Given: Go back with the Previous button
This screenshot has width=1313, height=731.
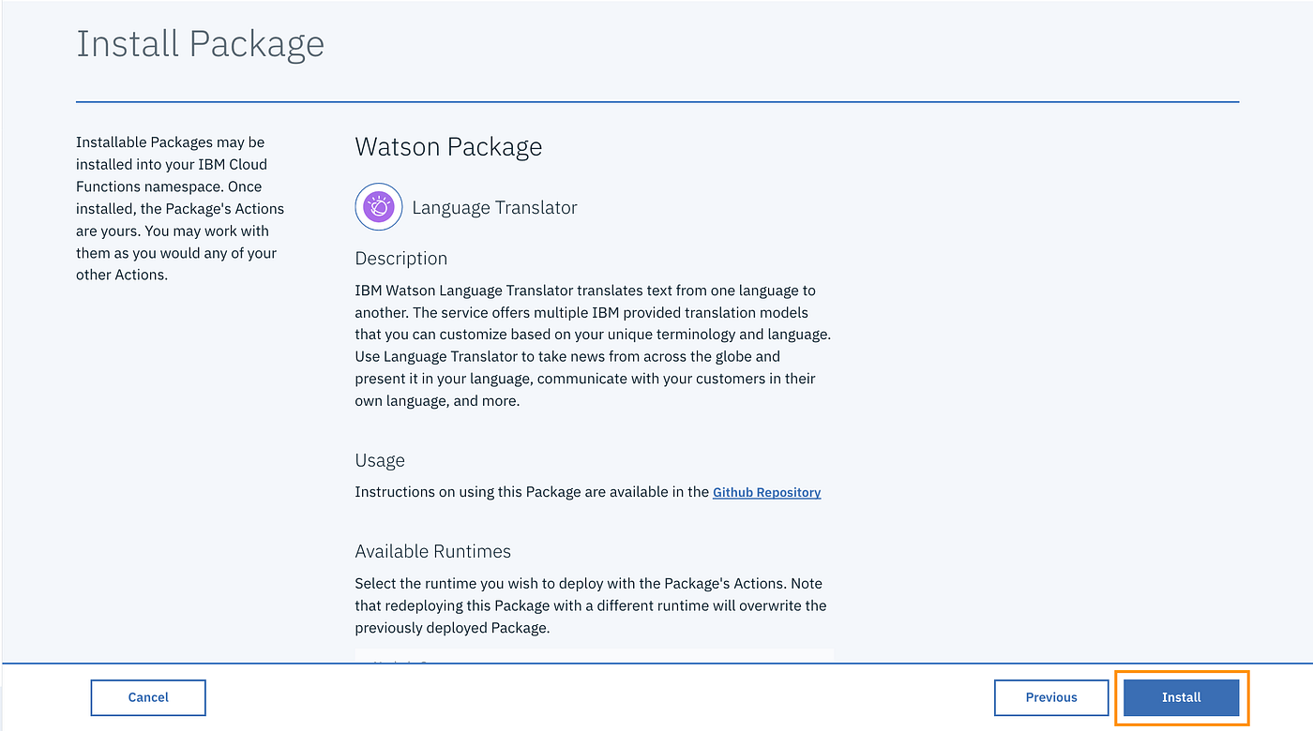Looking at the screenshot, I should [1051, 697].
